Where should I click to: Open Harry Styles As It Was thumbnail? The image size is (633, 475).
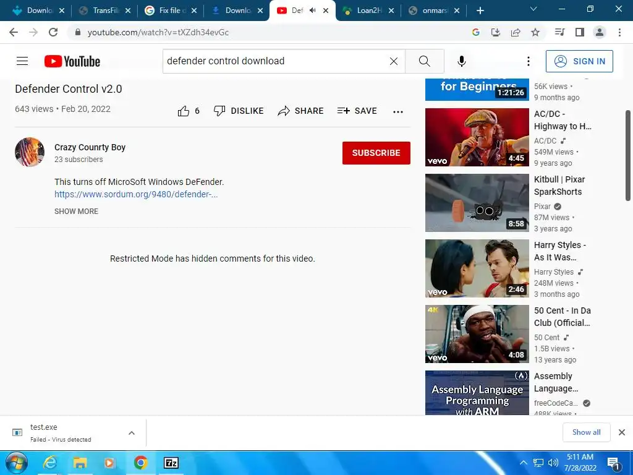point(477,268)
